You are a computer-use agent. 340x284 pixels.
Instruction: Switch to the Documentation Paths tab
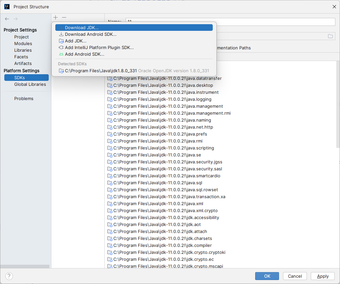click(x=234, y=48)
